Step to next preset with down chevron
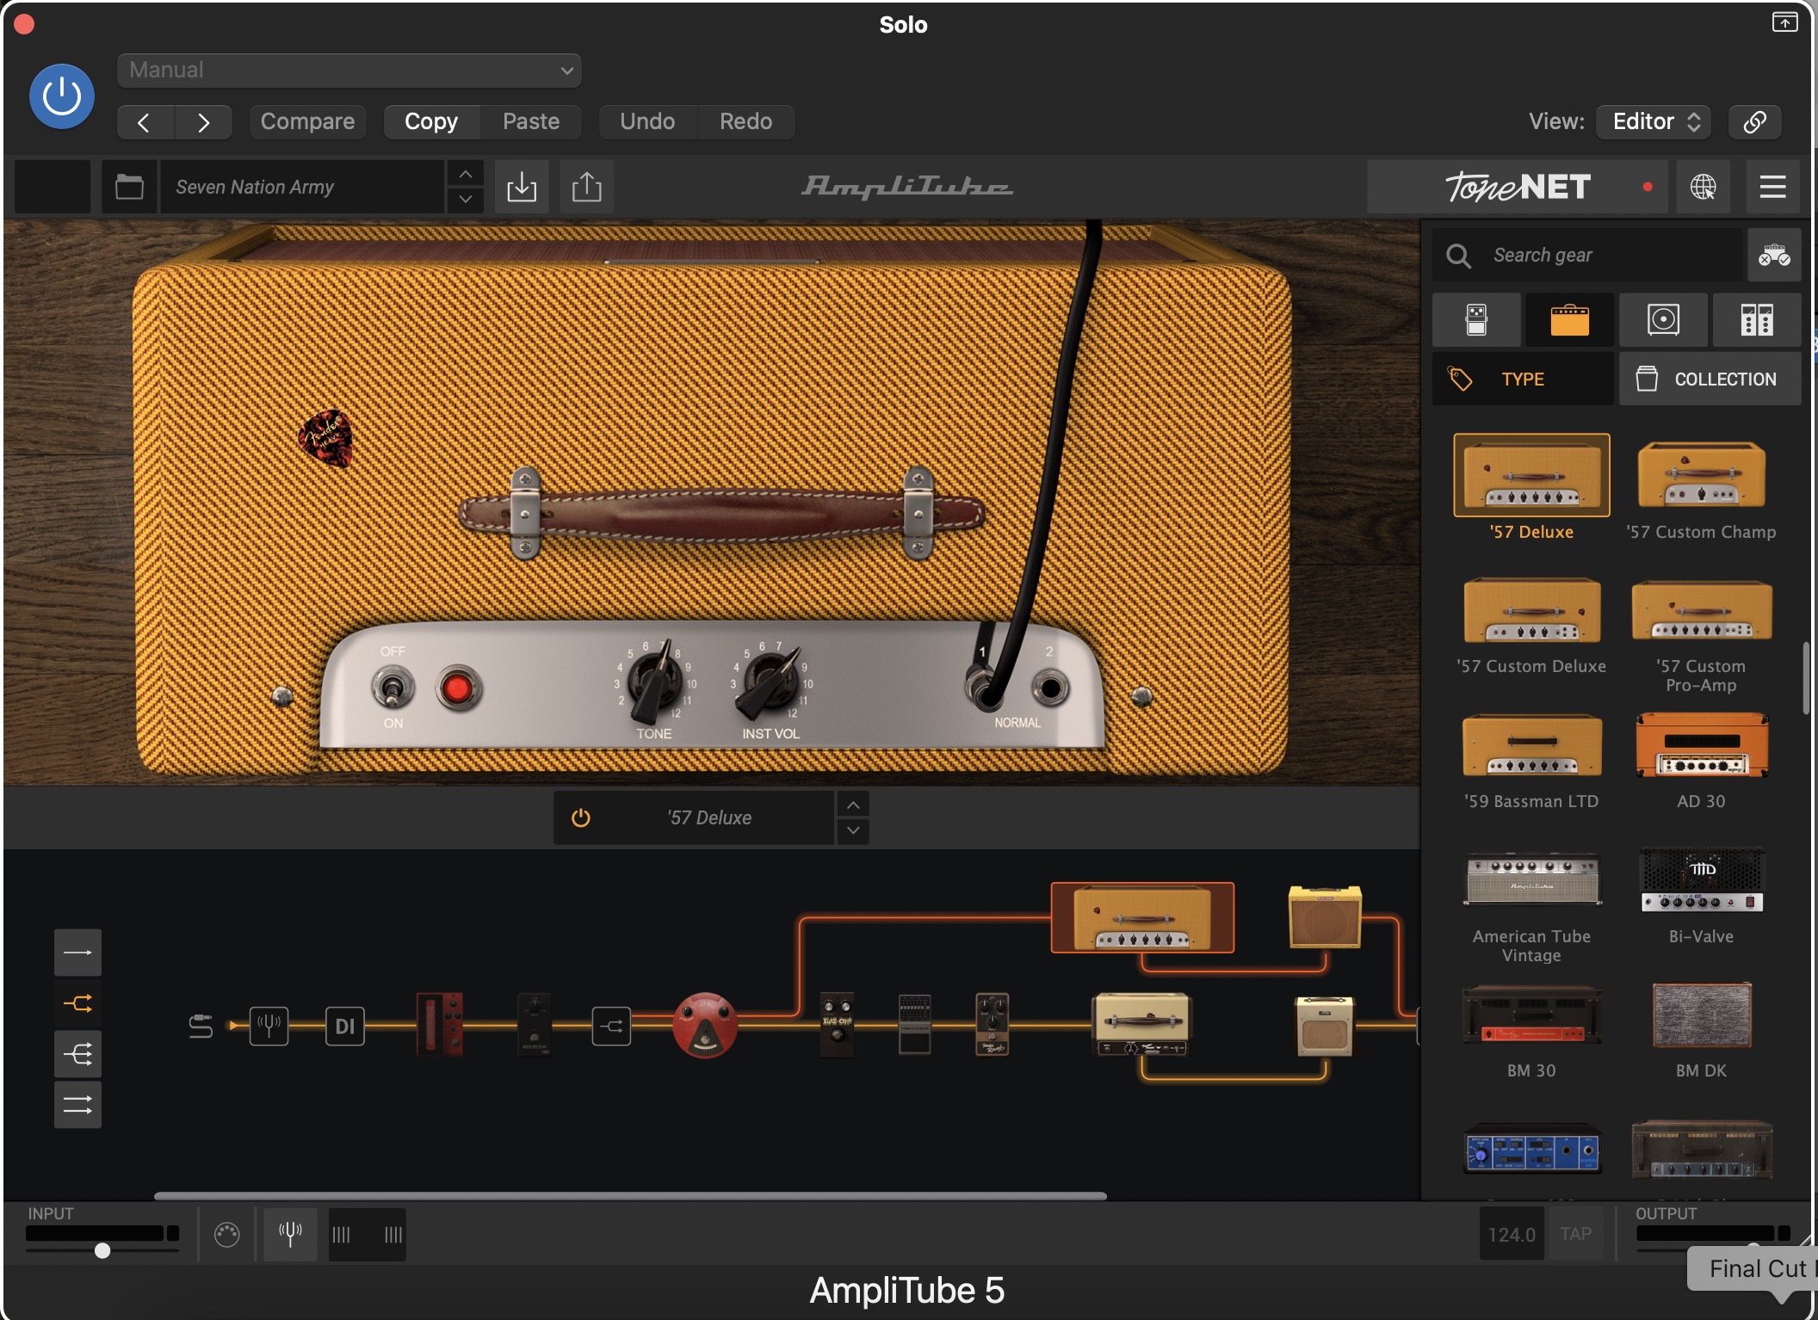Image resolution: width=1818 pixels, height=1320 pixels. click(465, 200)
